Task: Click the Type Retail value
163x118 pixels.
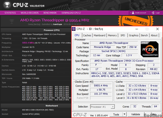Action: tap(24, 83)
